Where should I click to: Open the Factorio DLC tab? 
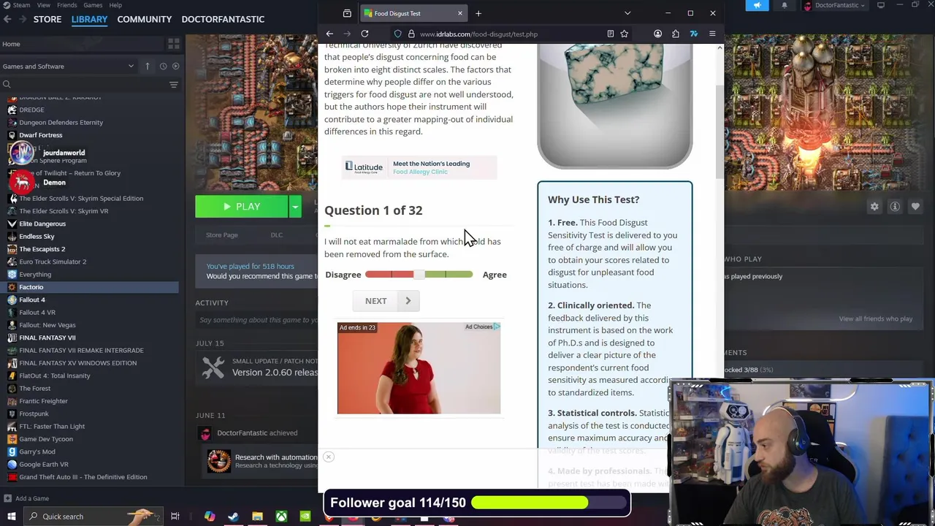click(x=276, y=235)
